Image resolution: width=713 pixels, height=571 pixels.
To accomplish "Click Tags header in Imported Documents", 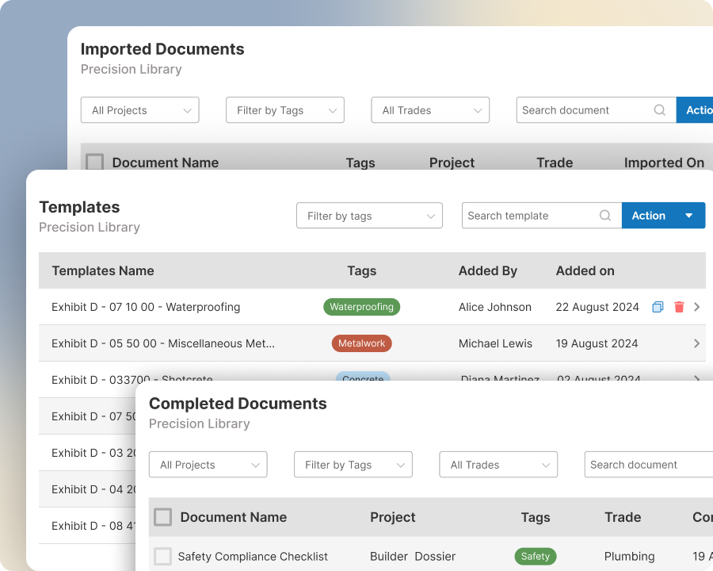I will tap(360, 163).
